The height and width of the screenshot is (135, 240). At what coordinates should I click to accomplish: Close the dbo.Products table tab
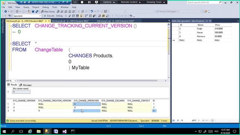point(210,21)
